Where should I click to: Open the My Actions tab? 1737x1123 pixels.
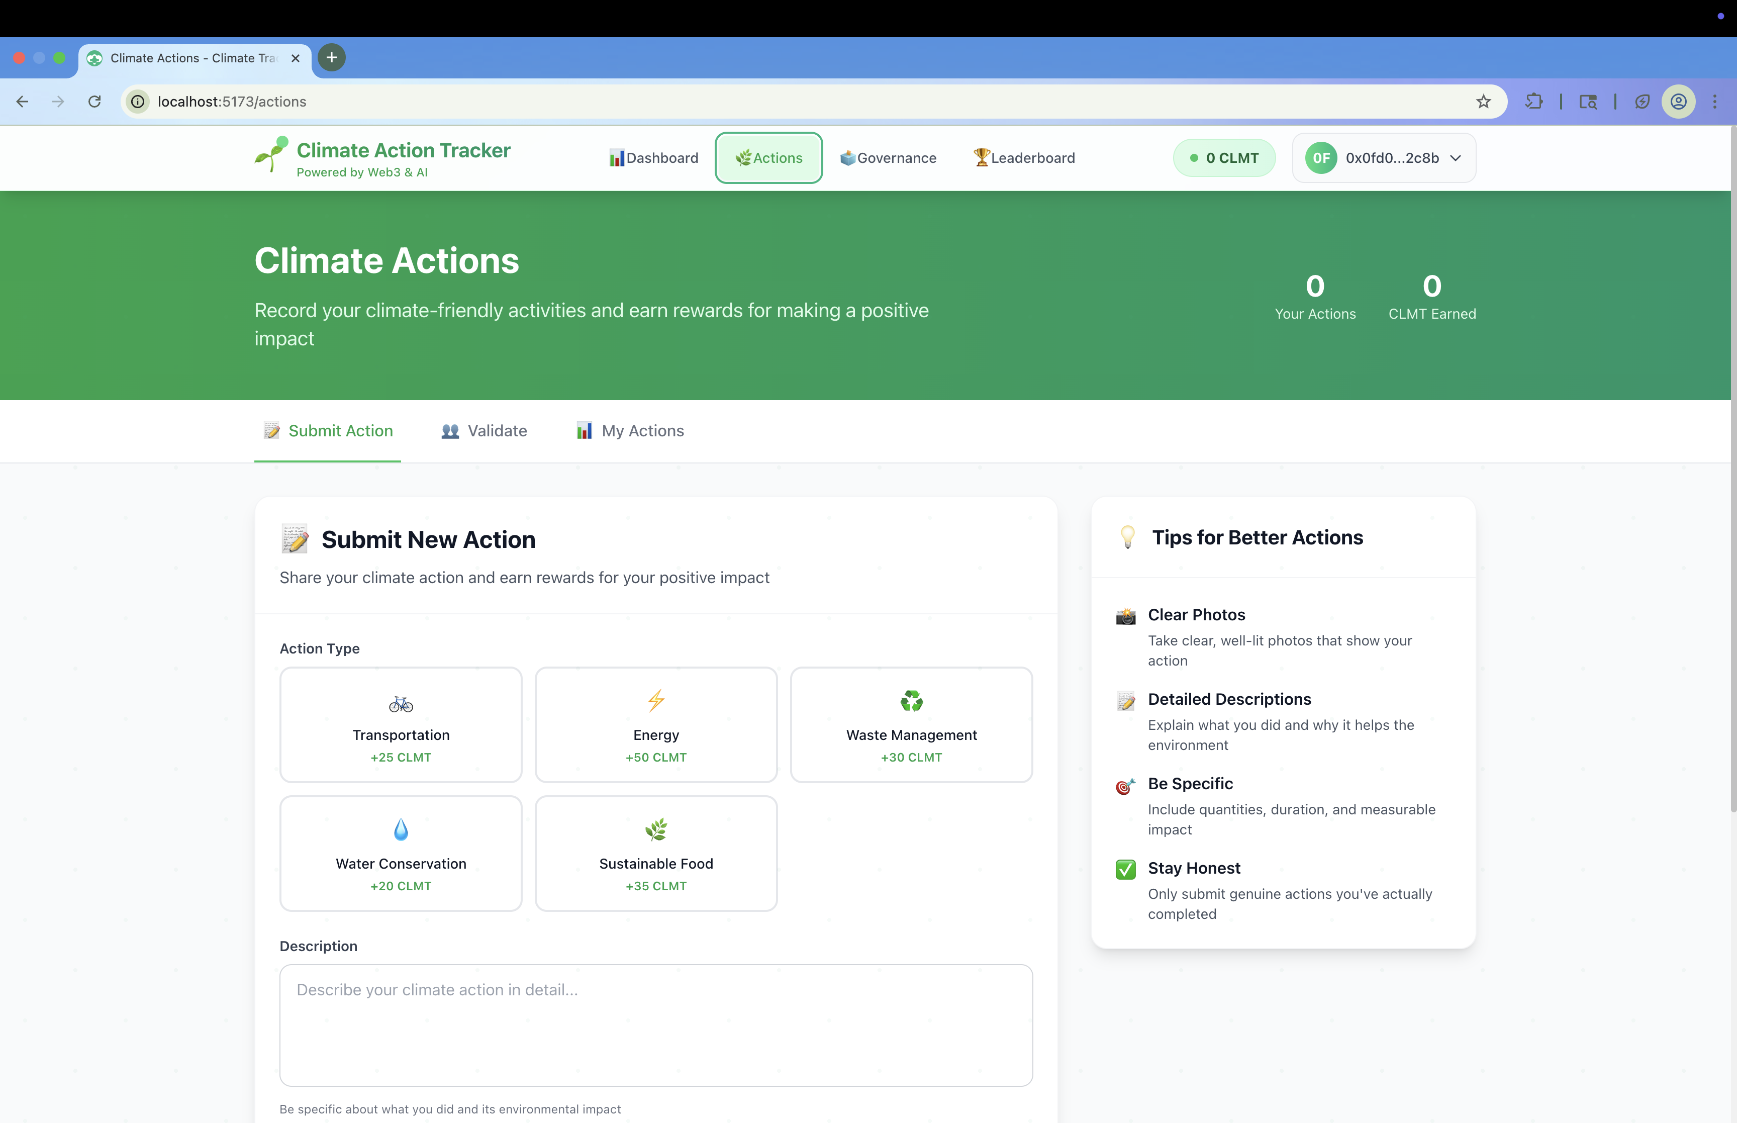pos(630,430)
